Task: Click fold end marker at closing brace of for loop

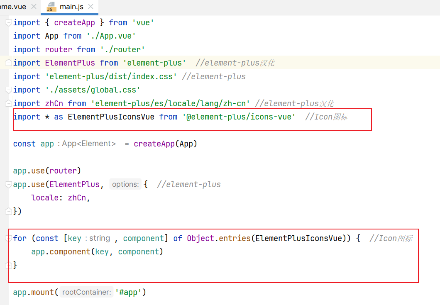Action: [9, 265]
